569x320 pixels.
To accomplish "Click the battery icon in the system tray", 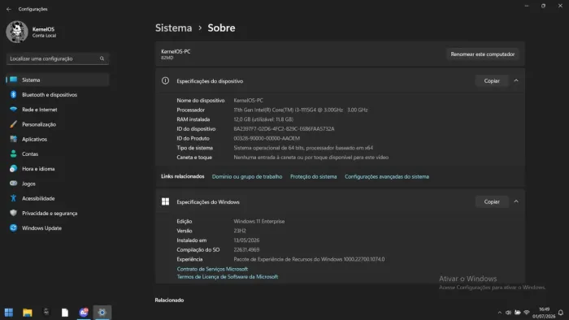I will tap(518, 313).
